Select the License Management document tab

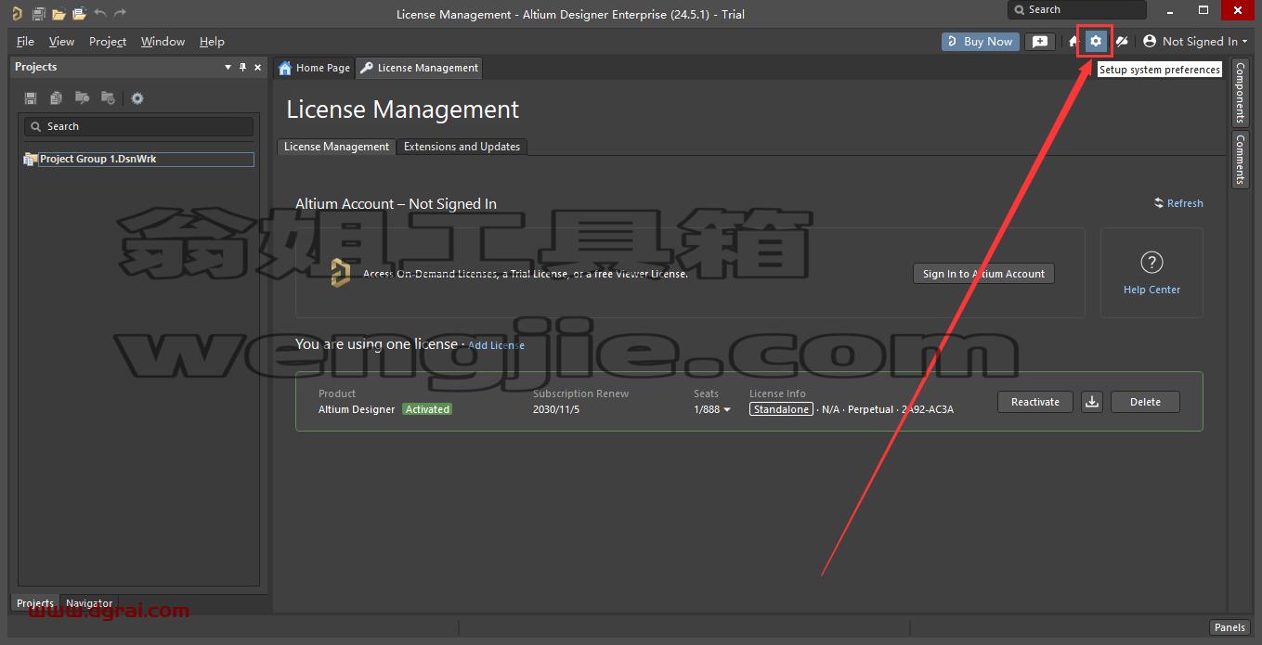419,68
